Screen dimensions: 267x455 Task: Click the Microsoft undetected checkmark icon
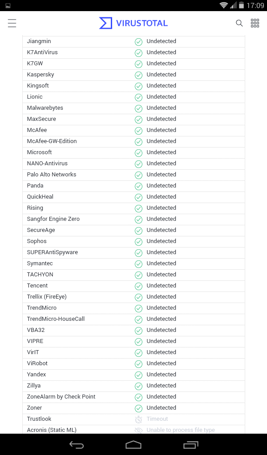138,152
